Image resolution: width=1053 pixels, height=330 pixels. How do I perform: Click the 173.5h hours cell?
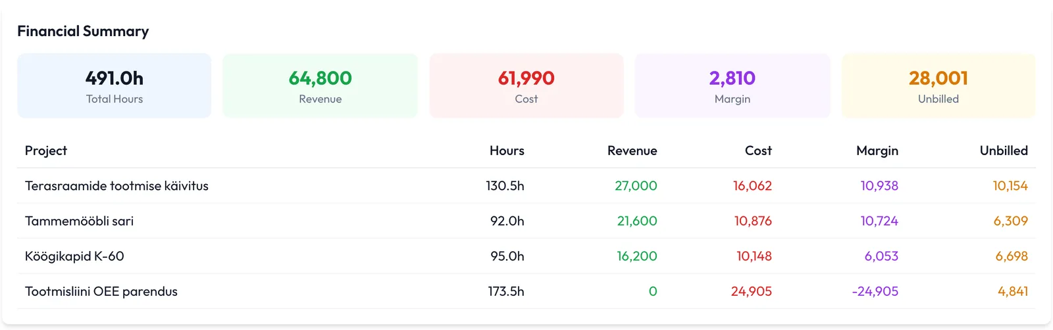(505, 291)
